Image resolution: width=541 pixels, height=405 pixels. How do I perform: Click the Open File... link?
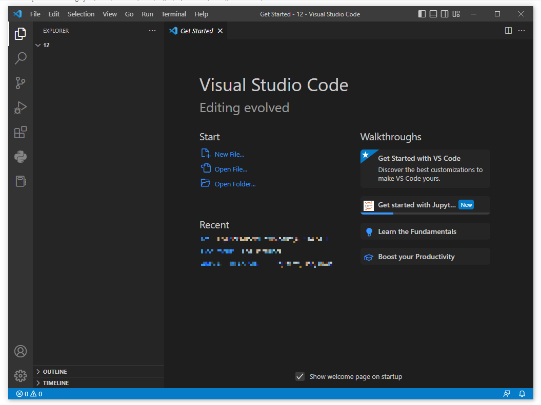pos(230,169)
